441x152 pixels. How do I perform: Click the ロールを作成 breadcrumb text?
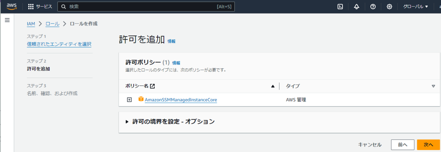coord(83,24)
